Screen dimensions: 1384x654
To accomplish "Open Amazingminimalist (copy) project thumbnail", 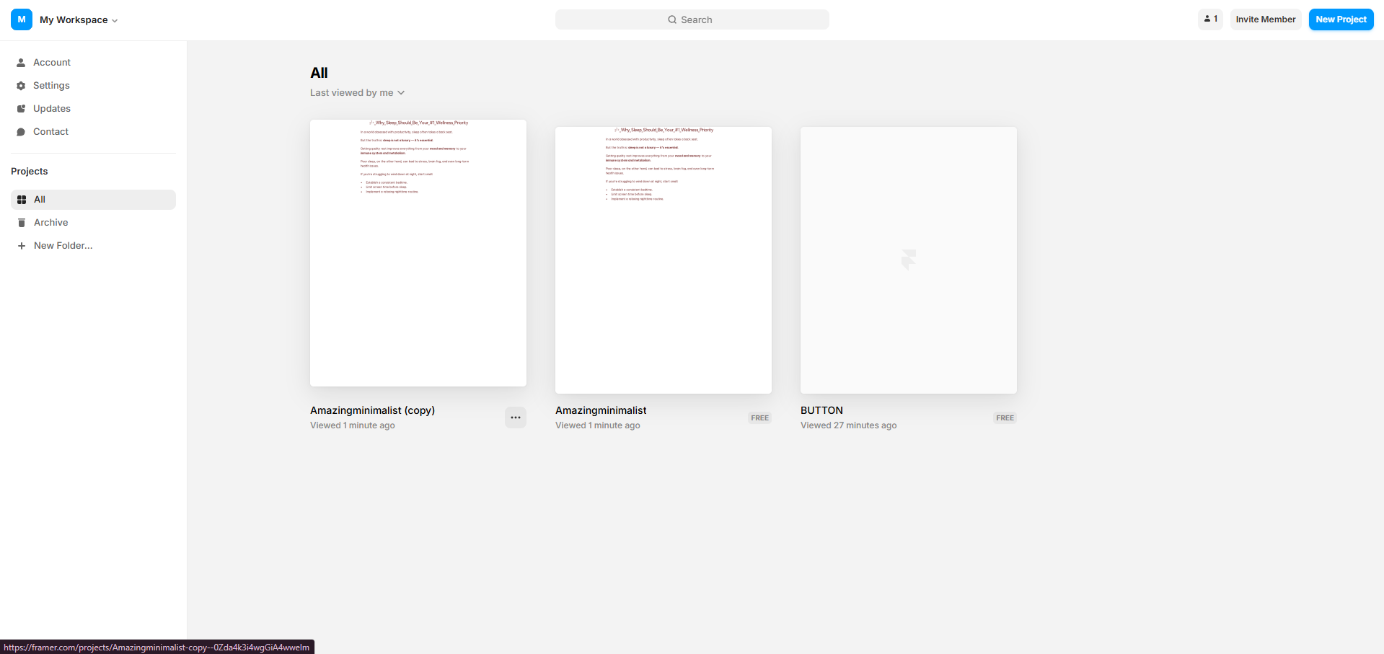I will [x=418, y=253].
